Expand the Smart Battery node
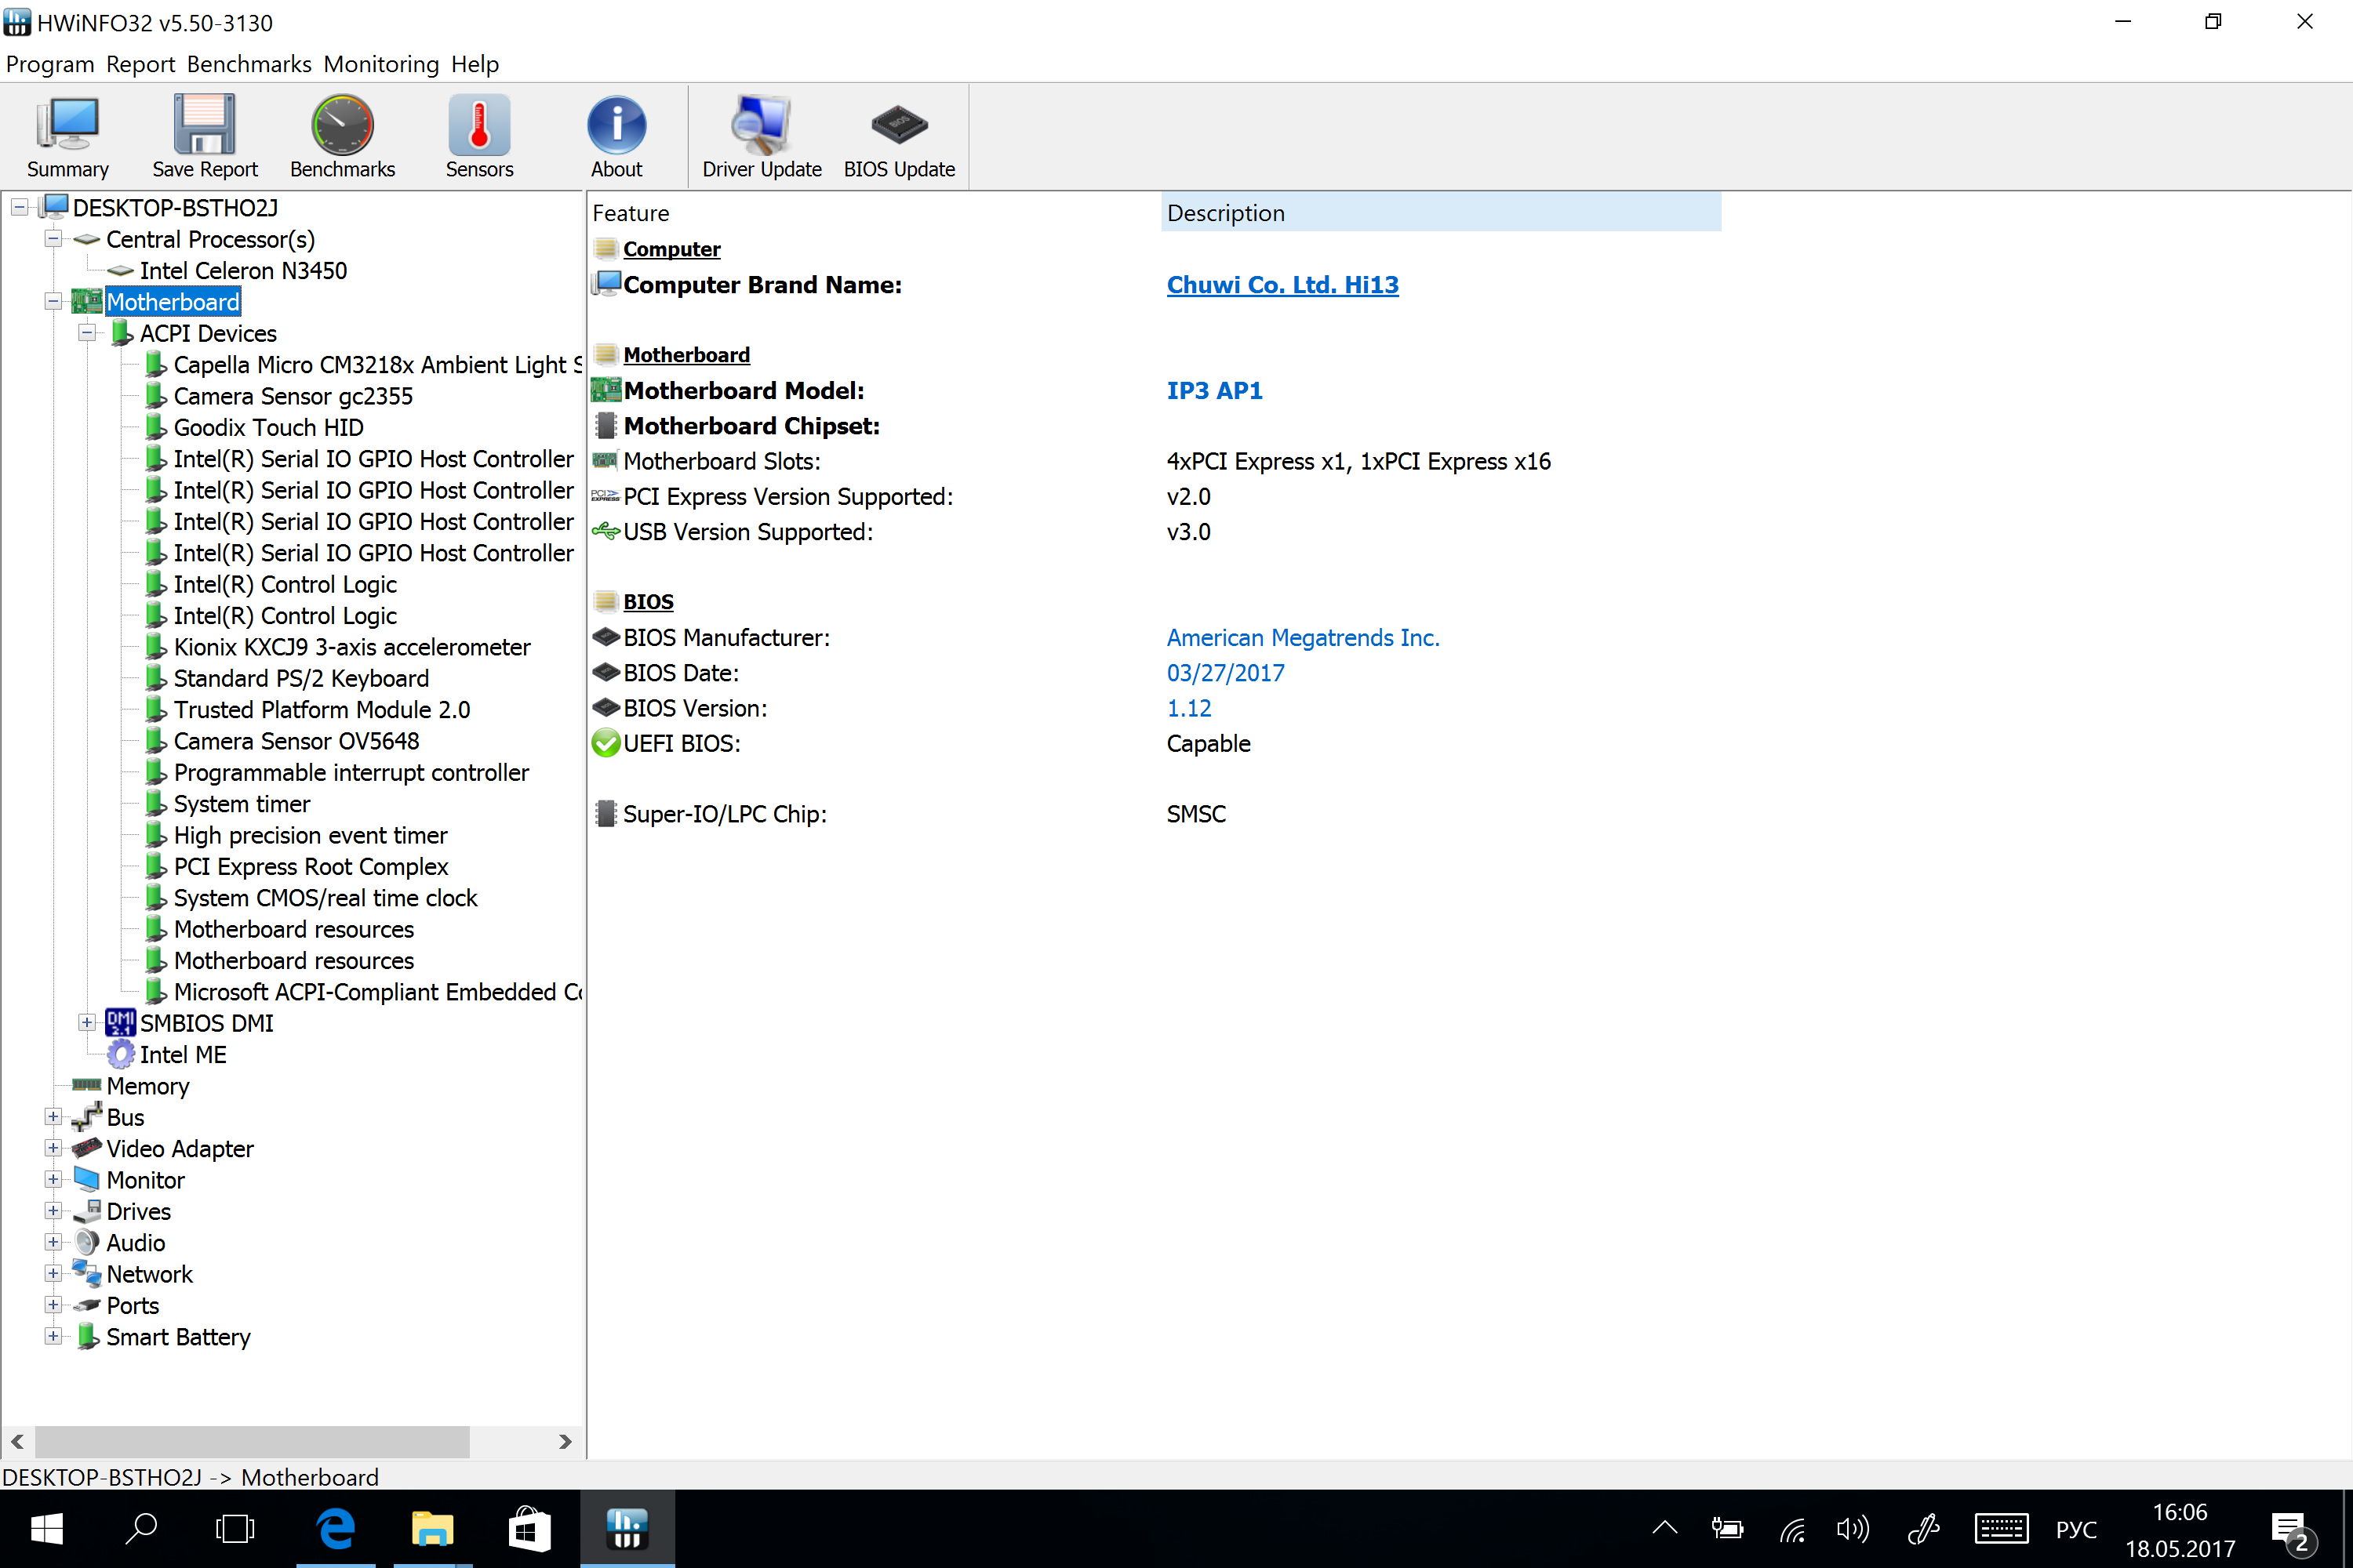 pos(53,1336)
